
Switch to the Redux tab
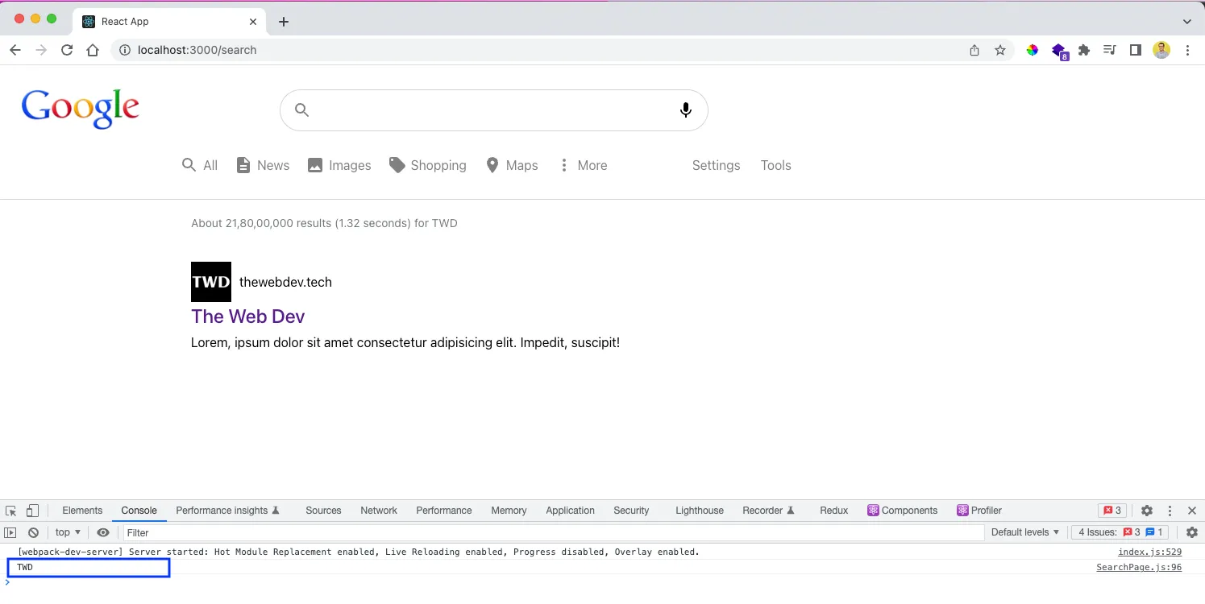coord(834,511)
